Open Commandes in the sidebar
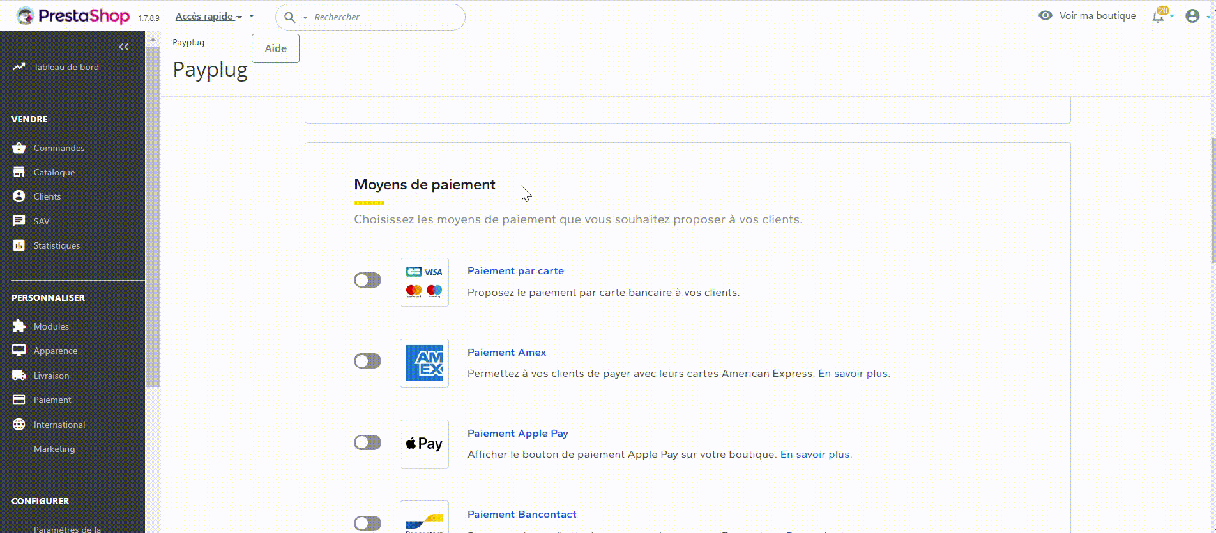1216x533 pixels. coord(59,148)
